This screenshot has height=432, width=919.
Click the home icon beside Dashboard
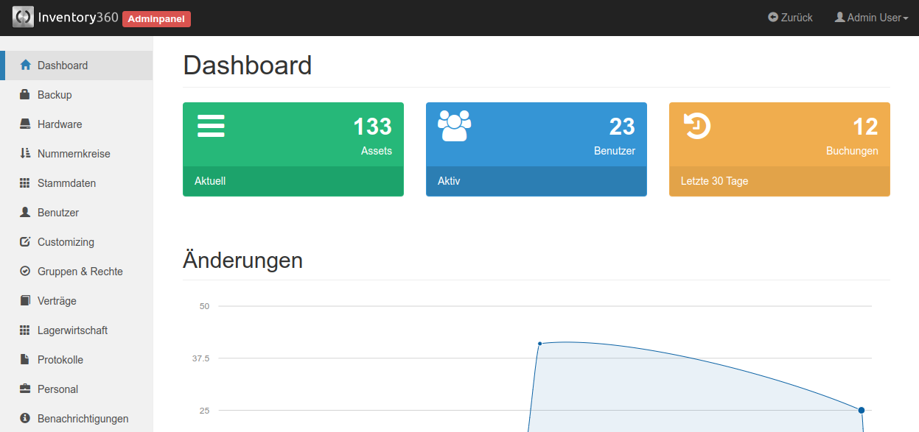(x=25, y=65)
